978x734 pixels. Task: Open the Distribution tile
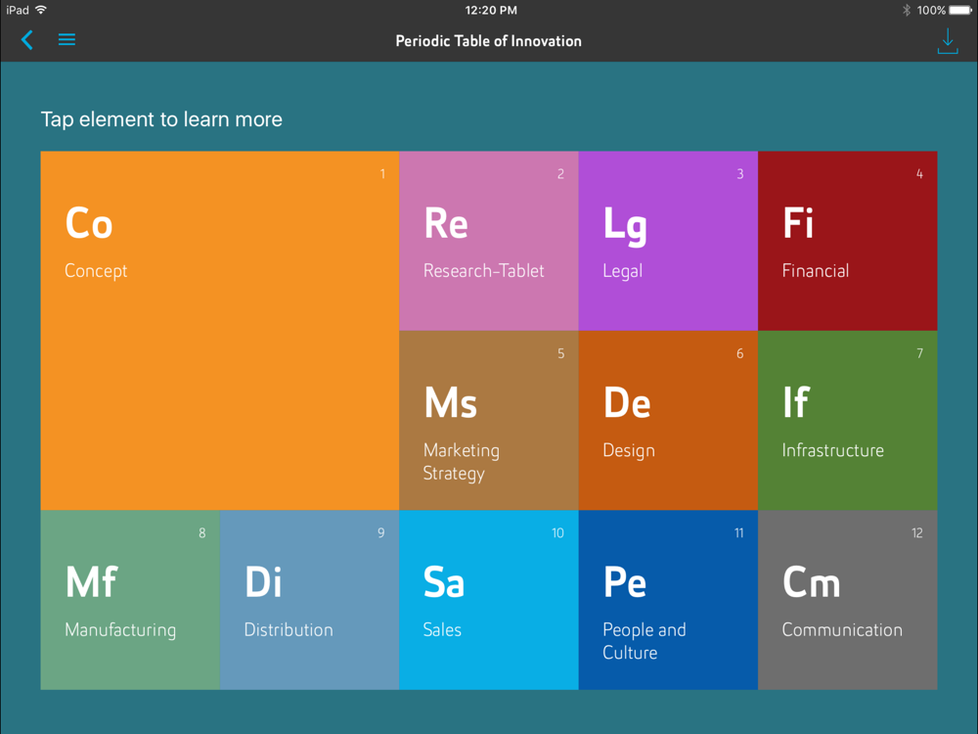click(309, 599)
